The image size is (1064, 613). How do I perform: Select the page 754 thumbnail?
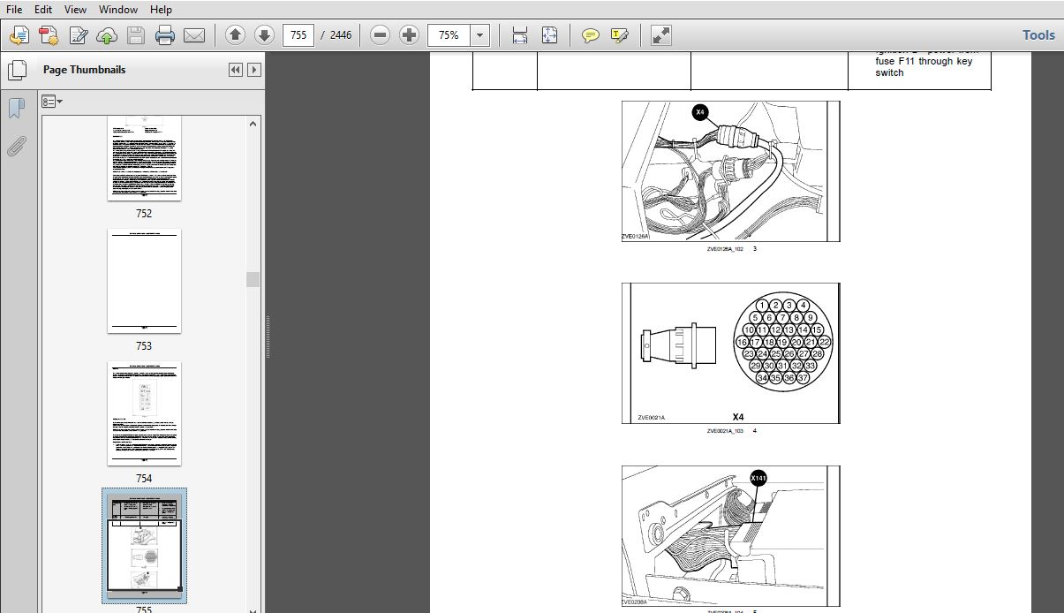click(144, 413)
